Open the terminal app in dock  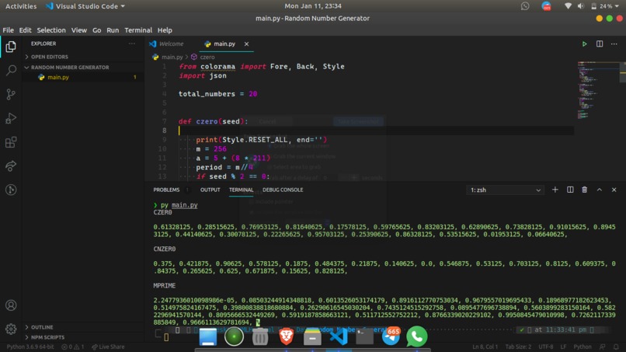coord(364,336)
